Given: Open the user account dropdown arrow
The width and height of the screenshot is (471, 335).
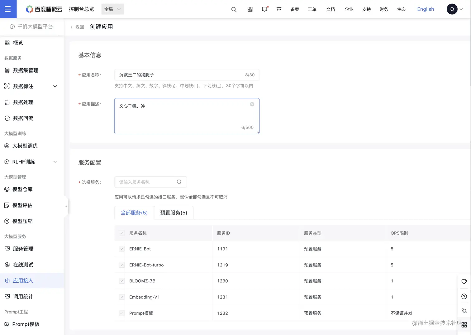Looking at the screenshot, I should point(461,9).
